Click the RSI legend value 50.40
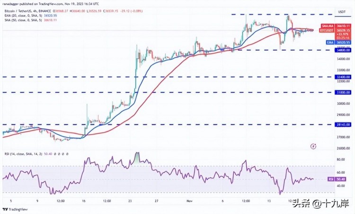 point(48,154)
